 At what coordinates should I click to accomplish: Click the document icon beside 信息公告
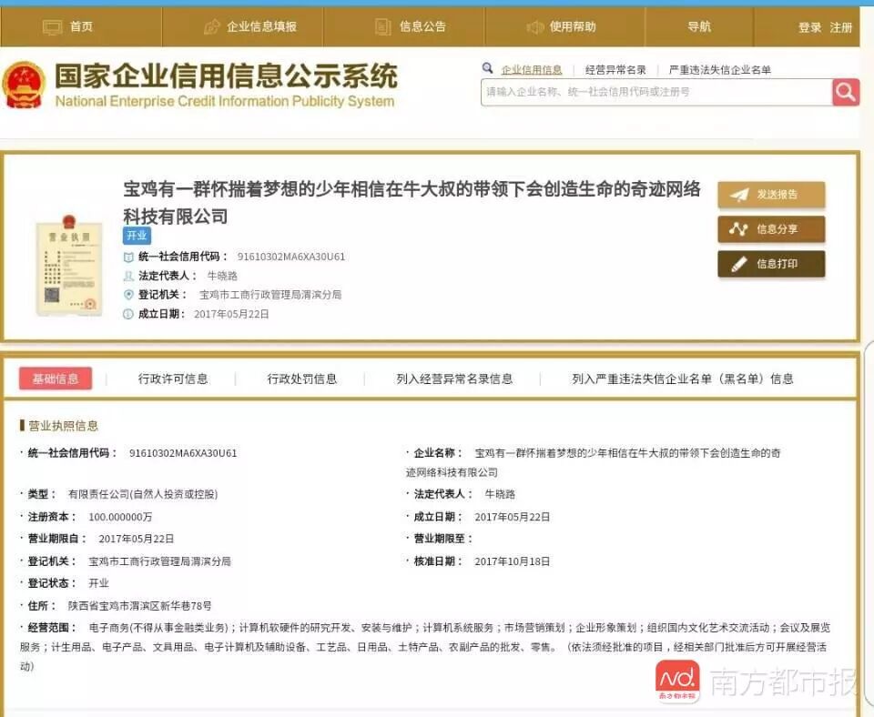click(x=383, y=26)
